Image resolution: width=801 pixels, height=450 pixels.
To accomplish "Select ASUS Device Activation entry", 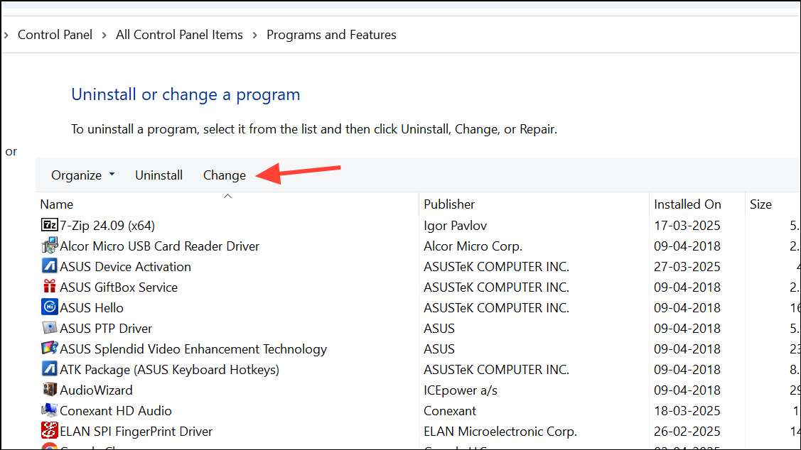I will coord(125,267).
